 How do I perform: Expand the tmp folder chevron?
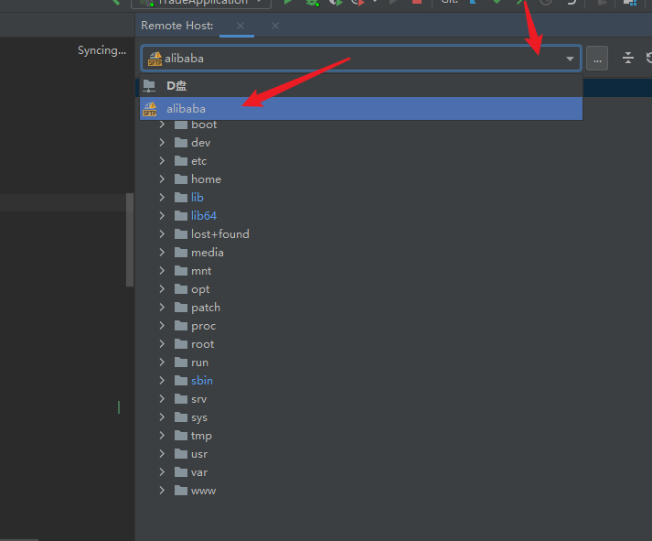(162, 436)
